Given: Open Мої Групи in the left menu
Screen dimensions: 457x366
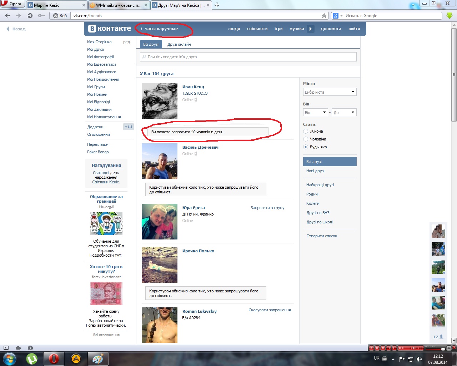Looking at the screenshot, I should pyautogui.click(x=96, y=87).
